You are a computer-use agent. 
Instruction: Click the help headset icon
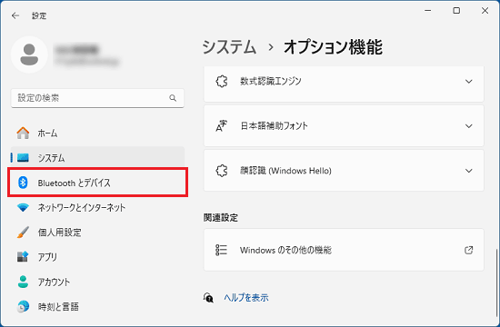(208, 298)
